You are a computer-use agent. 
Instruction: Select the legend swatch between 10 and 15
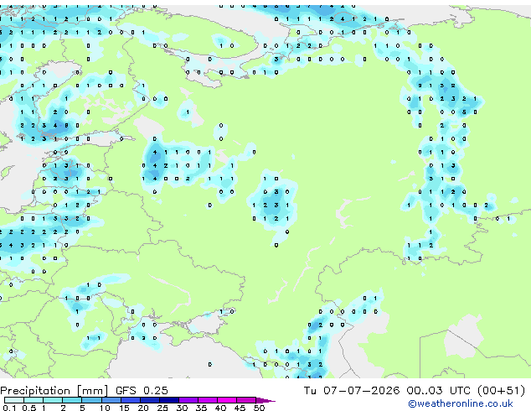coord(111,400)
